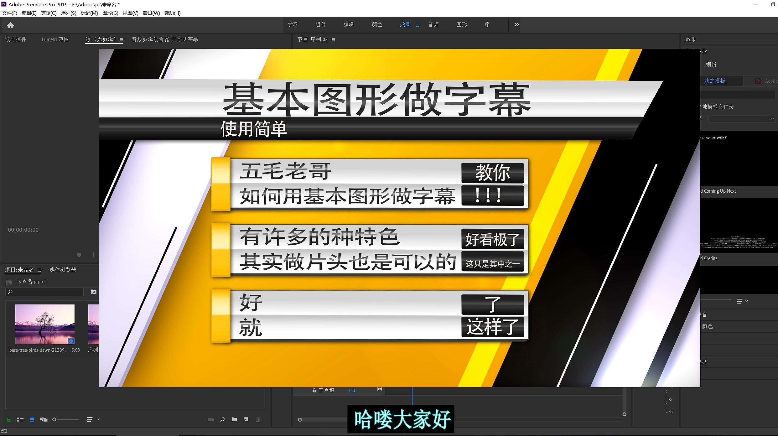Toggle keyframe display on the 主声道 track
The width and height of the screenshot is (778, 436).
point(379,389)
